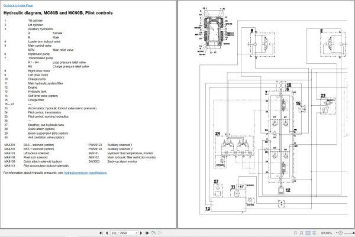Click the Anti cavitation valve (option) entry
The width and height of the screenshot is (355, 237).
pyautogui.click(x=46, y=137)
